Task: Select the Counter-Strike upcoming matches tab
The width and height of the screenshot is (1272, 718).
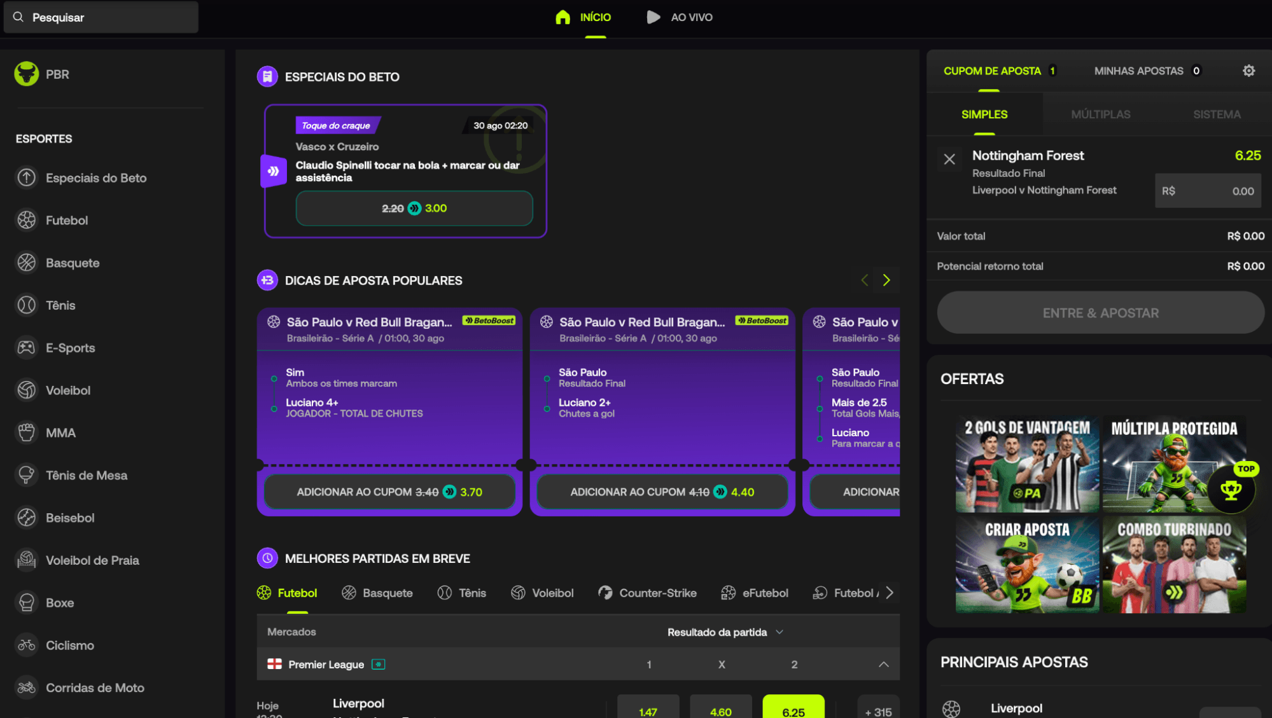Action: click(x=647, y=593)
